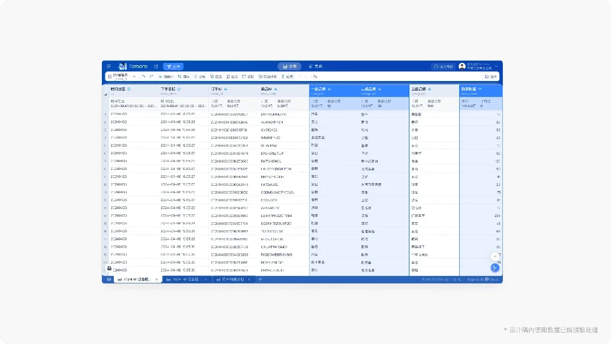Click the type icon next to 一级品类

(x=330, y=89)
